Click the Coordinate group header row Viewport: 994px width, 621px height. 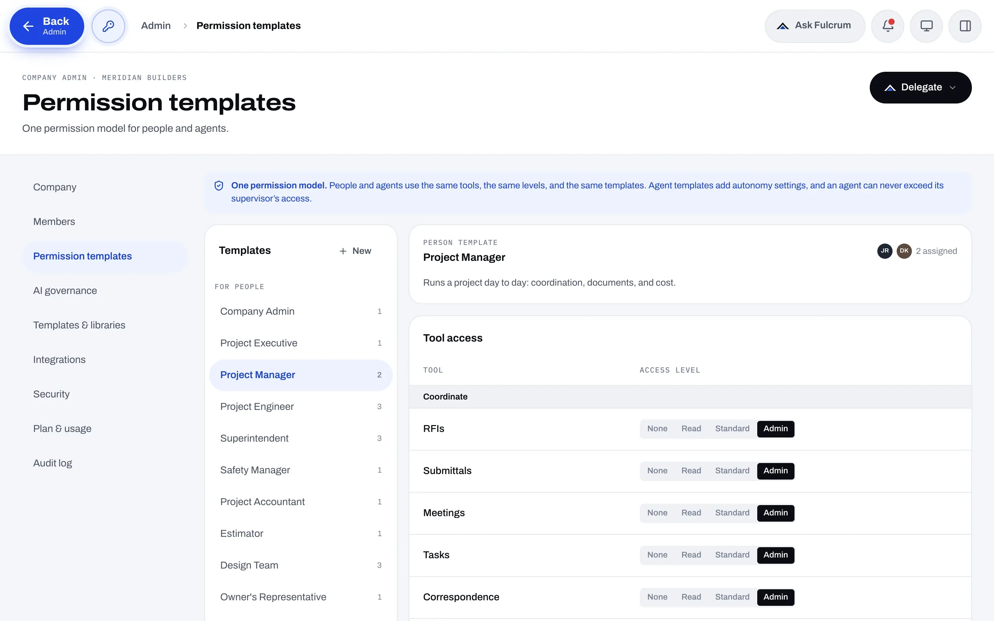(690, 397)
